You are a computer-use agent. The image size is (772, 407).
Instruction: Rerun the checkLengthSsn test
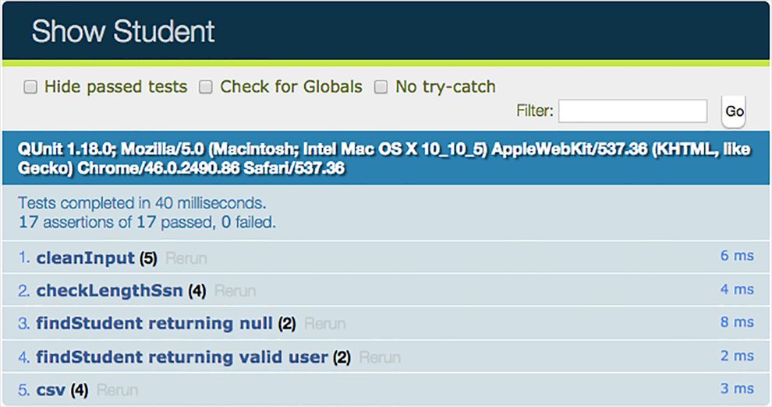tap(235, 291)
